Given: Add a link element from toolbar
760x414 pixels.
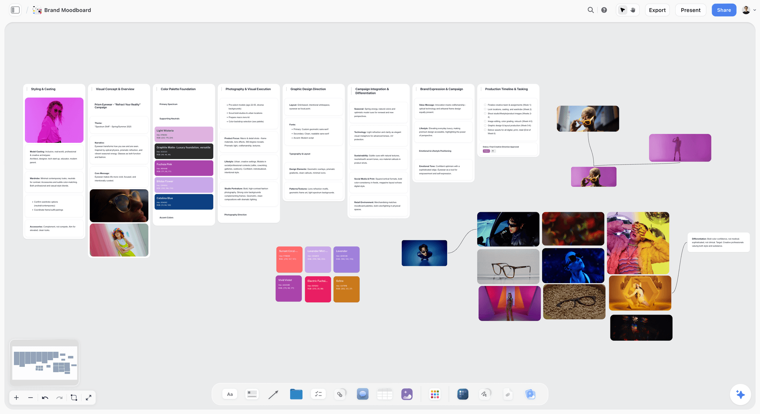Looking at the screenshot, I should click(x=340, y=394).
